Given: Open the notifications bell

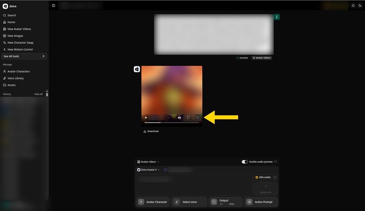Looking at the screenshot, I should [353, 6].
